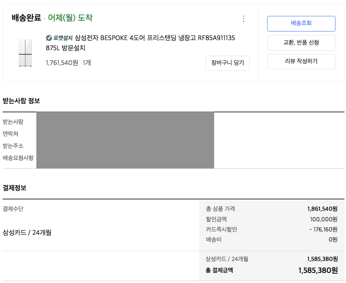The width and height of the screenshot is (346, 283).
Task: Click the 결제정보 heading
Action: tap(15, 188)
